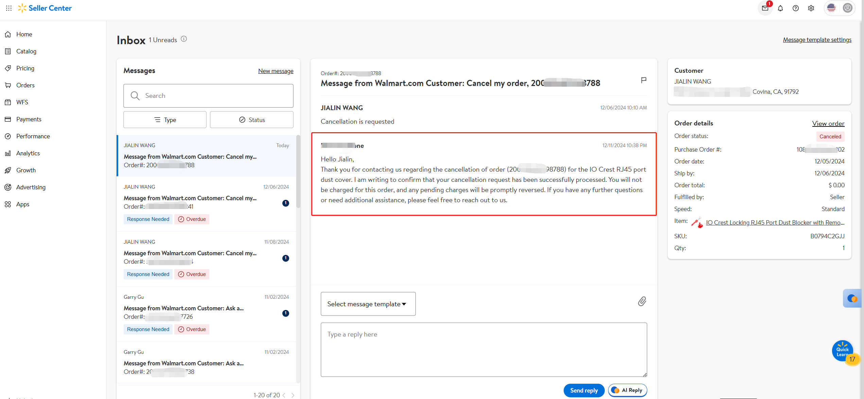864x399 pixels.
Task: Open the help question mark icon
Action: tap(796, 8)
